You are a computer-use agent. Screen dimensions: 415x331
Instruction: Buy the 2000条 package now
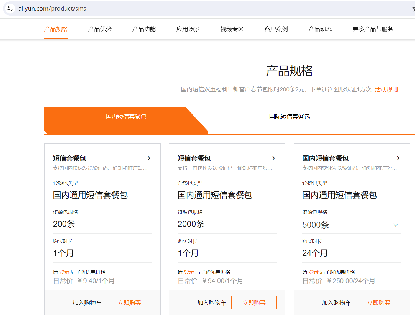click(x=254, y=302)
